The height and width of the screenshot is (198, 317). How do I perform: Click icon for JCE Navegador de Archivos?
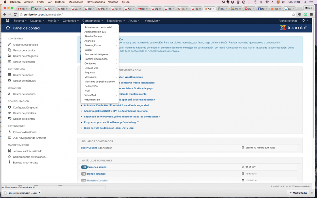pyautogui.click(x=9, y=138)
